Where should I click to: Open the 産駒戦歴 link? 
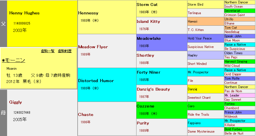click(x=65, y=51)
